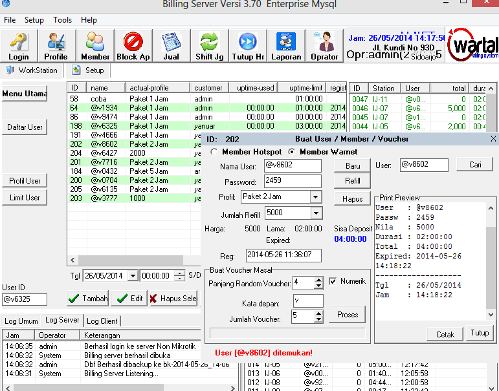Click the Cari button
Screen dimensions: 499x391
tap(475, 165)
